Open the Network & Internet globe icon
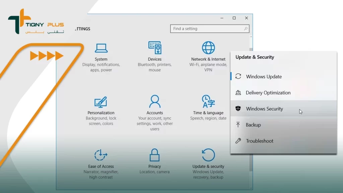Screen dimensions: 343x193 click(x=208, y=48)
